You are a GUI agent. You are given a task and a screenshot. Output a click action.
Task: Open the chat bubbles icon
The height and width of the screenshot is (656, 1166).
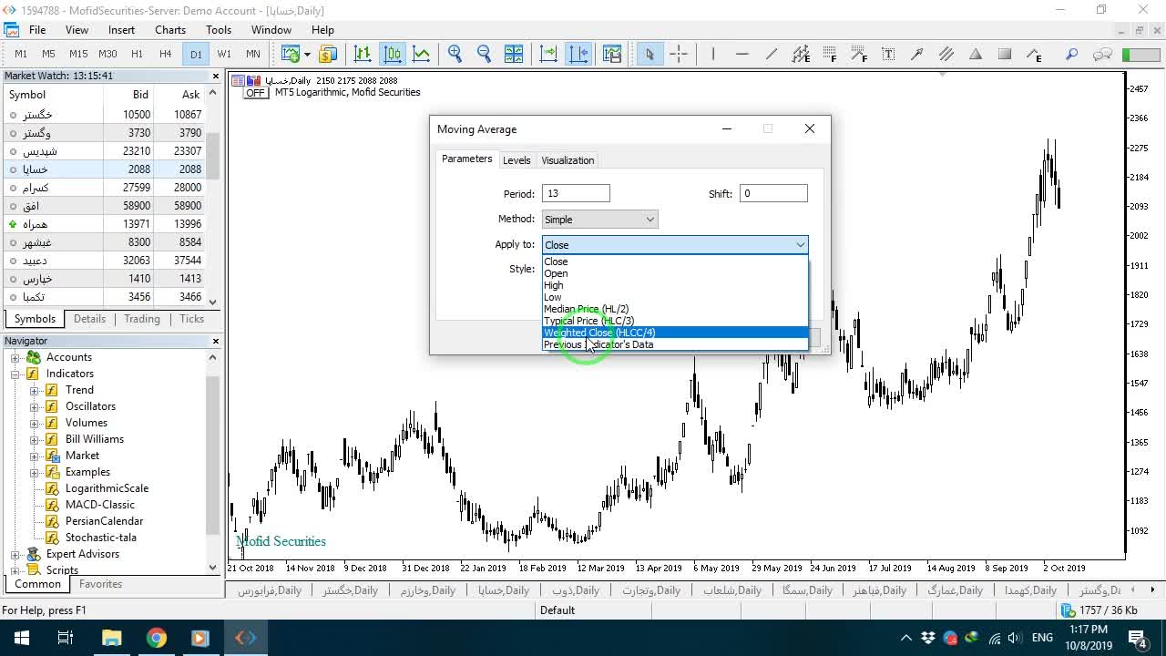click(1102, 54)
